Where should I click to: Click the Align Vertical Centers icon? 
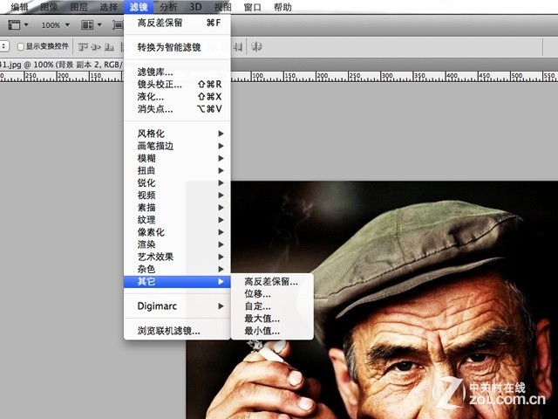point(96,46)
